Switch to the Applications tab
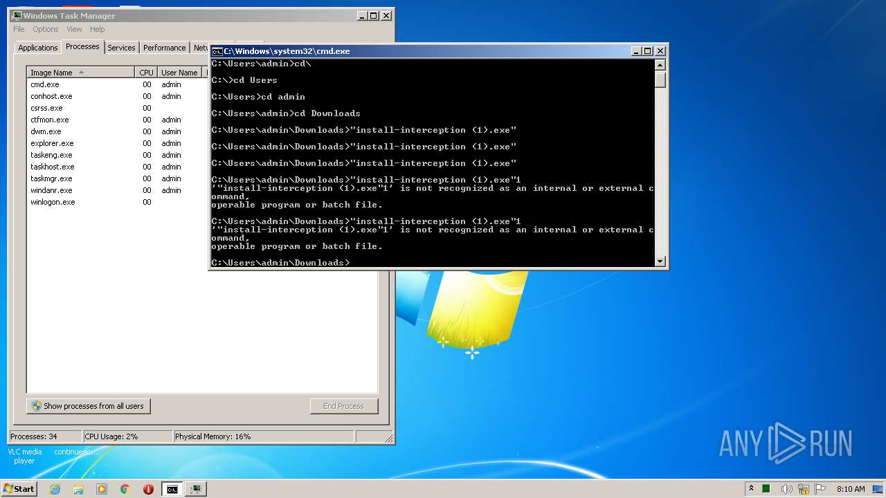Image resolution: width=886 pixels, height=498 pixels. tap(38, 48)
